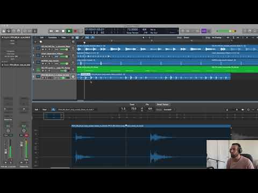Viewport: 258px width, 193px height.
Task: Toggle the Inspector button in the control bar
Action: click(x=9, y=31)
